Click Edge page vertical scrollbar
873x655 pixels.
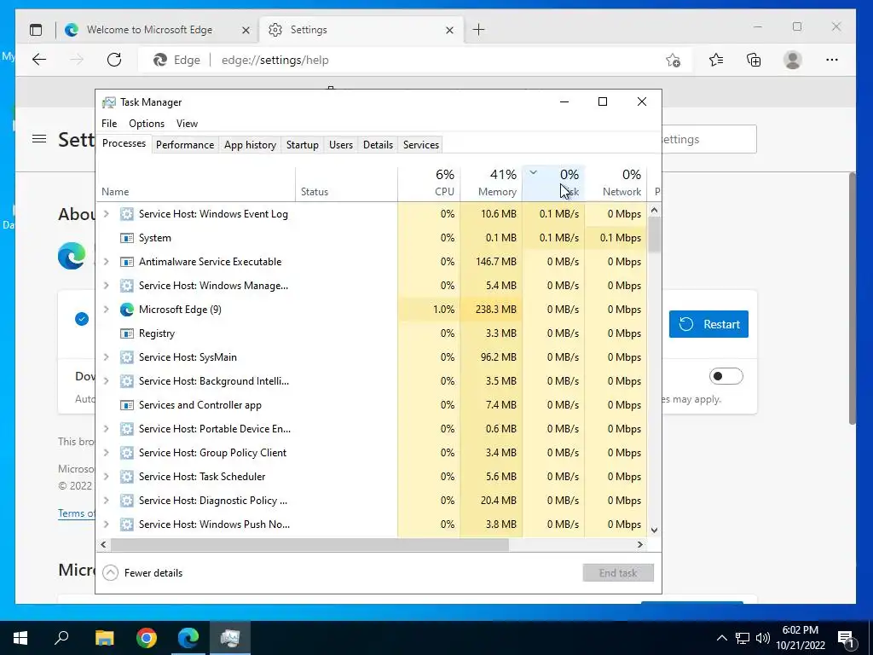tap(852, 299)
